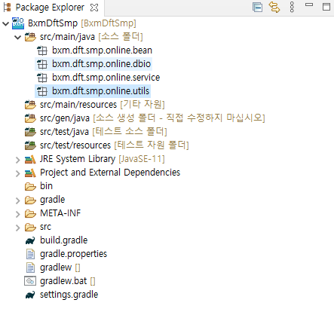Click the src/main/java source folder icon
This screenshot has height=315, width=334.
tap(30, 37)
